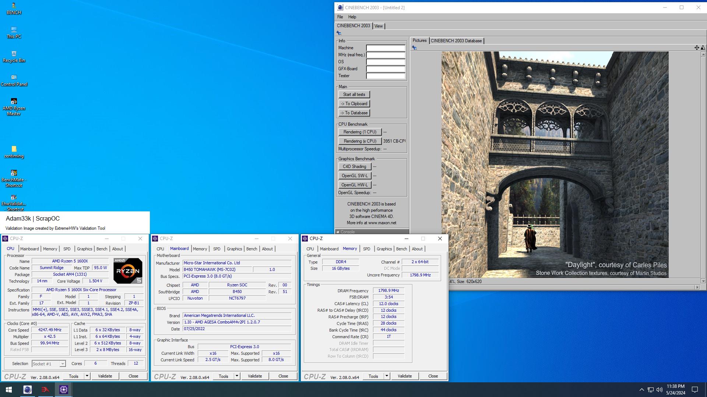
Task: Click the Ryzen 5 logo in CPU-Z
Action: click(x=128, y=271)
